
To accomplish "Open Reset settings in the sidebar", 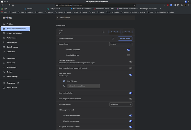I will point(15,77).
